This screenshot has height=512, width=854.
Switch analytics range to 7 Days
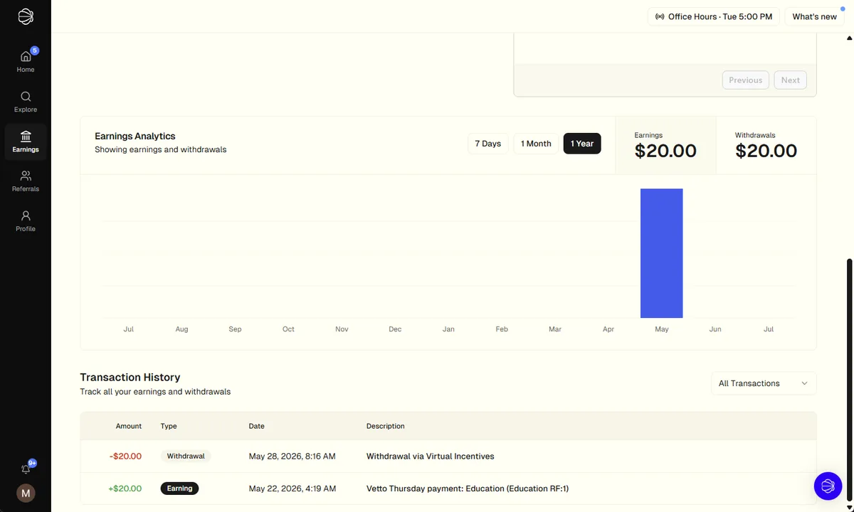[x=488, y=144]
